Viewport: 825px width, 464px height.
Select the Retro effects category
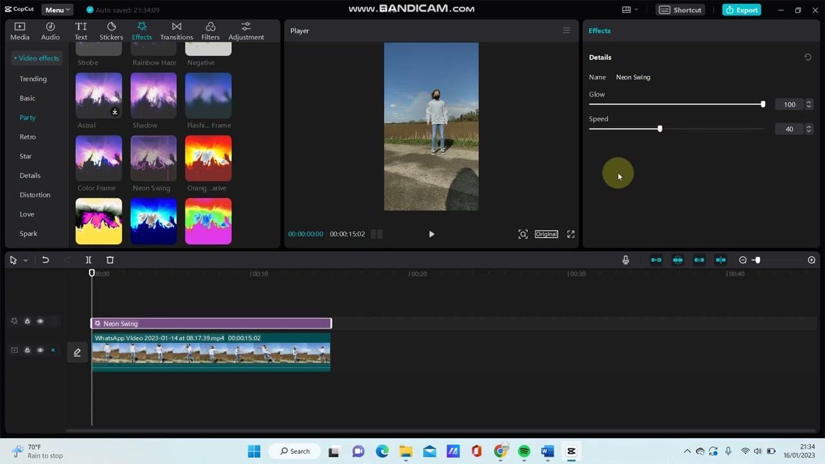click(28, 137)
